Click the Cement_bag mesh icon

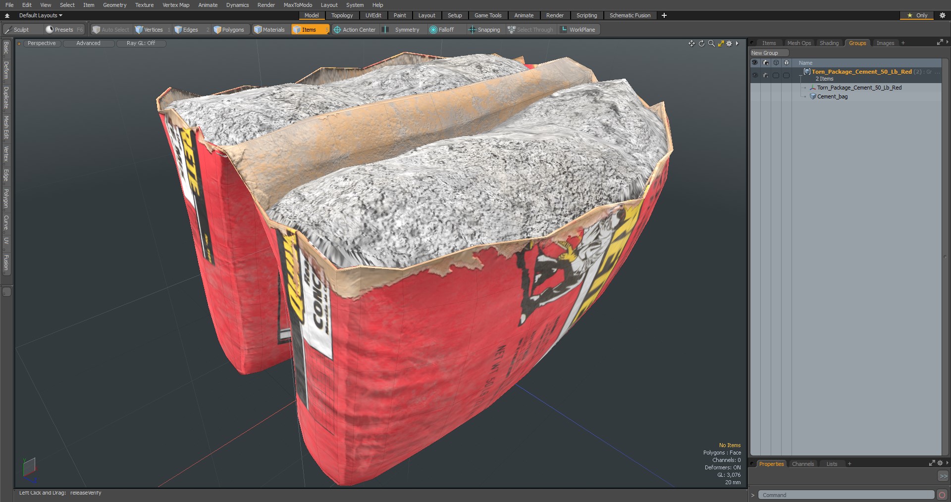click(x=813, y=96)
